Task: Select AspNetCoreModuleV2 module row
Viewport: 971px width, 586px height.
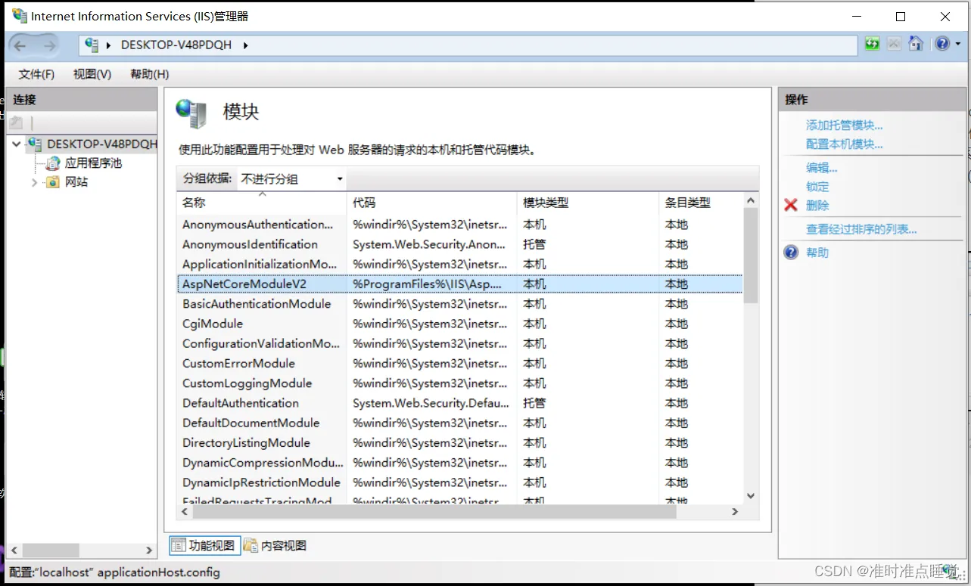Action: (x=460, y=284)
